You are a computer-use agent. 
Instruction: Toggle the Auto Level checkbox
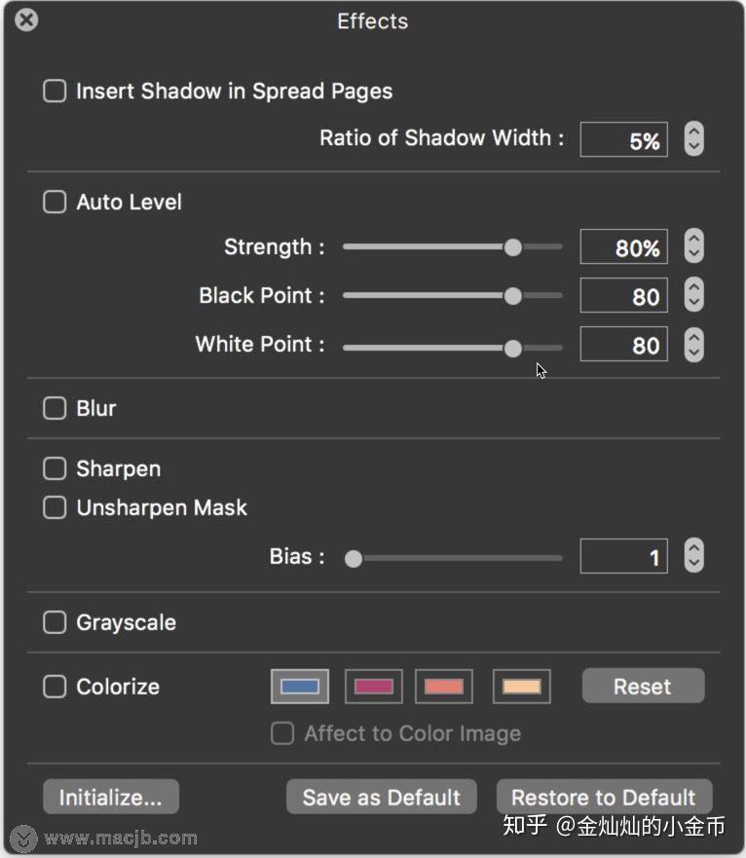tap(55, 203)
